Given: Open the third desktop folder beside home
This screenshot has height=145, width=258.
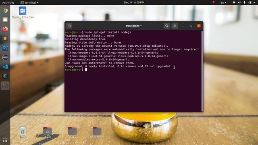Looking at the screenshot, I should (73, 133).
